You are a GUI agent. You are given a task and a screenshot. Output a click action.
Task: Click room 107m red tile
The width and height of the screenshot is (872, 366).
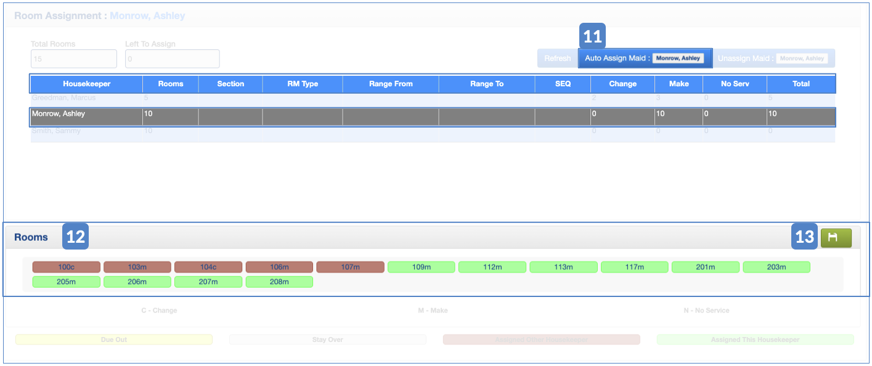350,267
